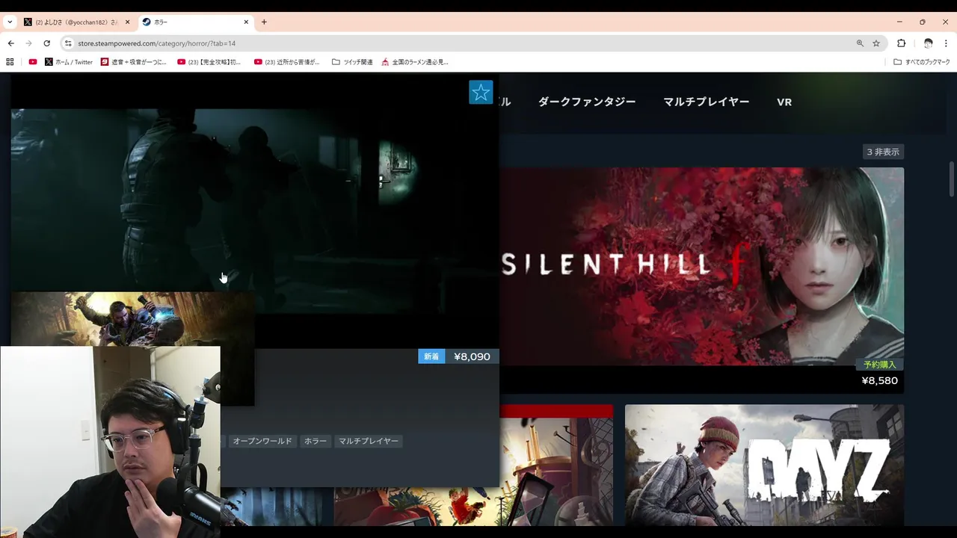Screen dimensions: 957x538
Task: Open the ホーム / Twitter bookmark
Action: point(69,62)
